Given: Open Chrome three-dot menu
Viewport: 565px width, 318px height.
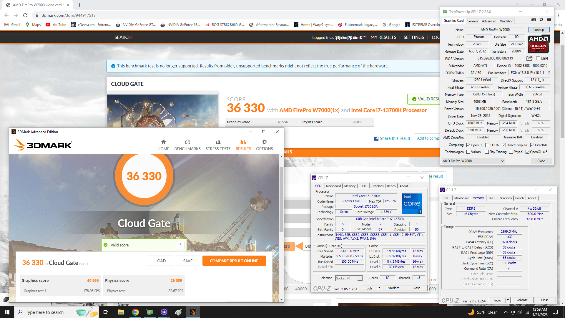Looking at the screenshot, I should coord(559,15).
